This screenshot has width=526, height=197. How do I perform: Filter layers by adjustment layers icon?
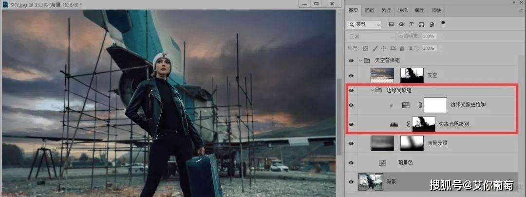click(x=401, y=24)
